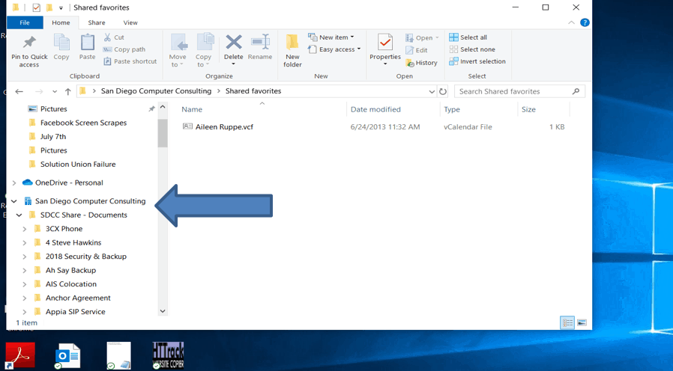Open the File menu
This screenshot has width=673, height=371.
click(25, 22)
